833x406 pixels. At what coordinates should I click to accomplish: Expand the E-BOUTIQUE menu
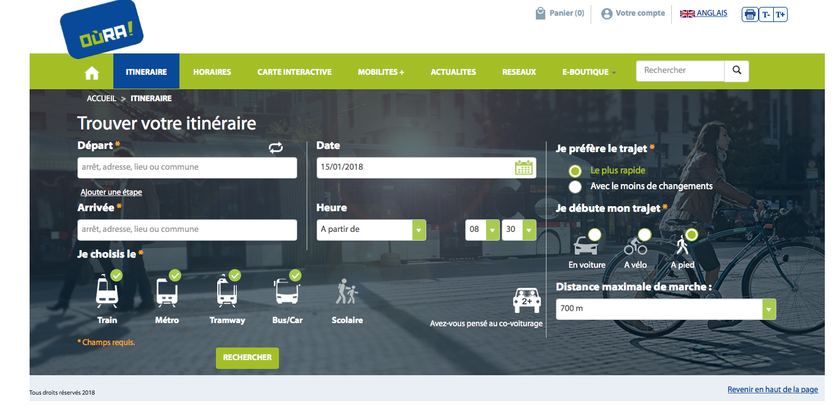click(589, 72)
